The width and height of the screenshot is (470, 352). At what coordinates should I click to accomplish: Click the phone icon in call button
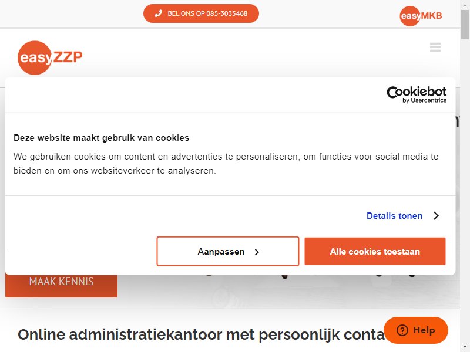pyautogui.click(x=158, y=13)
